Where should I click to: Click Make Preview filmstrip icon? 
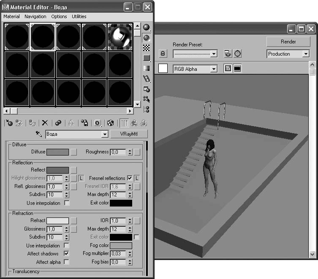pos(147,78)
